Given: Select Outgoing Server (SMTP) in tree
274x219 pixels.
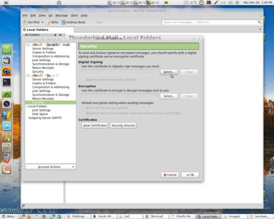Looking at the screenshot, I should click(45, 118).
